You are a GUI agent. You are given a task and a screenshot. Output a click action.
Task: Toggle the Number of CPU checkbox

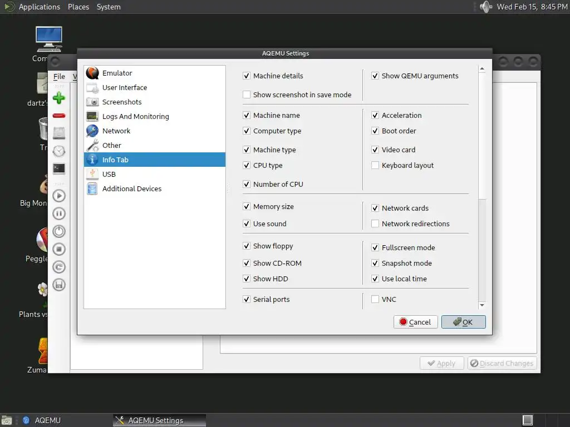coord(247,185)
